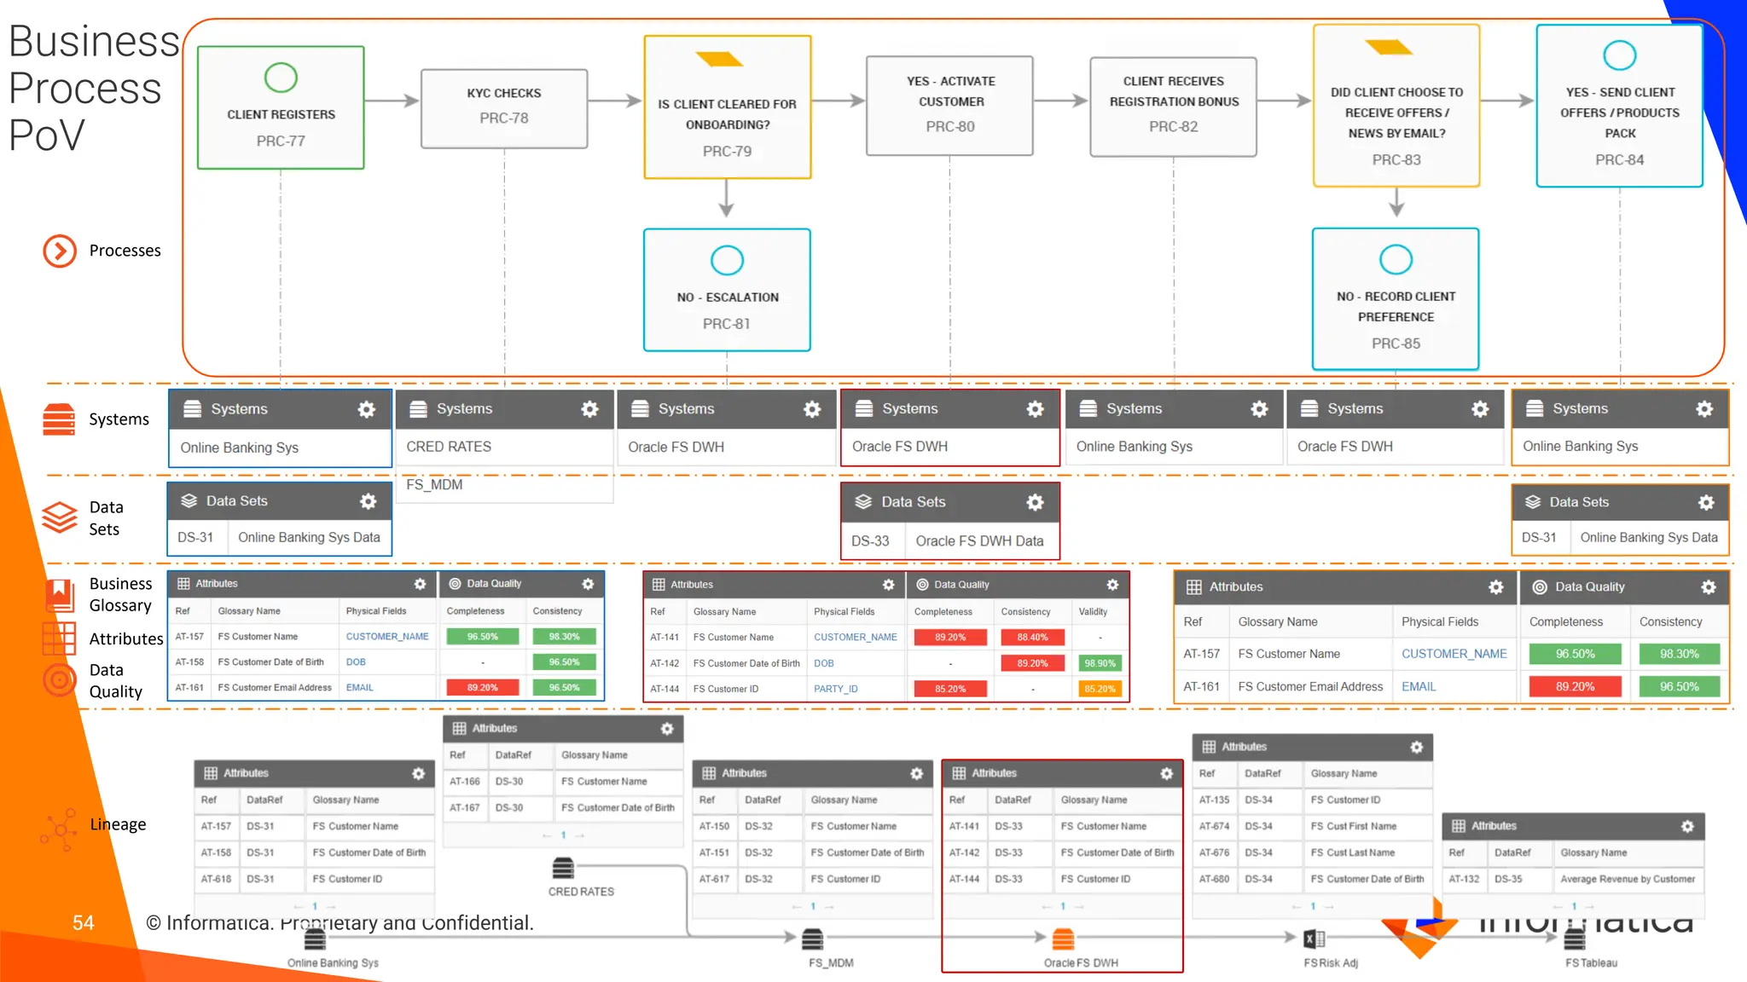Select CLIENT RECEIVES REGISTRATION BONUS PRC-82 box
The image size is (1747, 982).
tap(1174, 107)
